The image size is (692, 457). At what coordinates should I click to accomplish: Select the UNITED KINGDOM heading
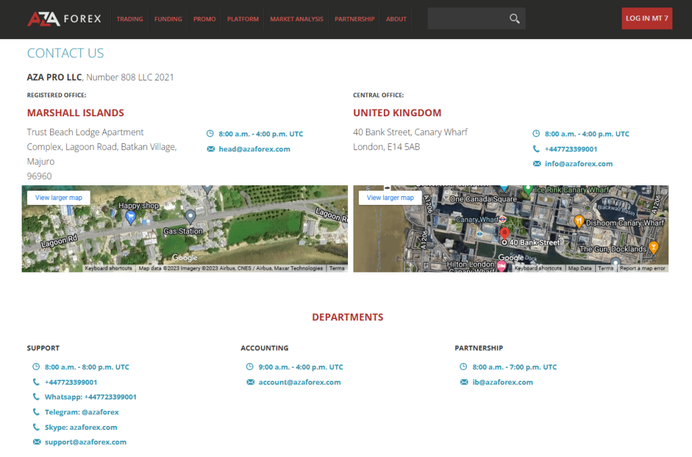[397, 113]
